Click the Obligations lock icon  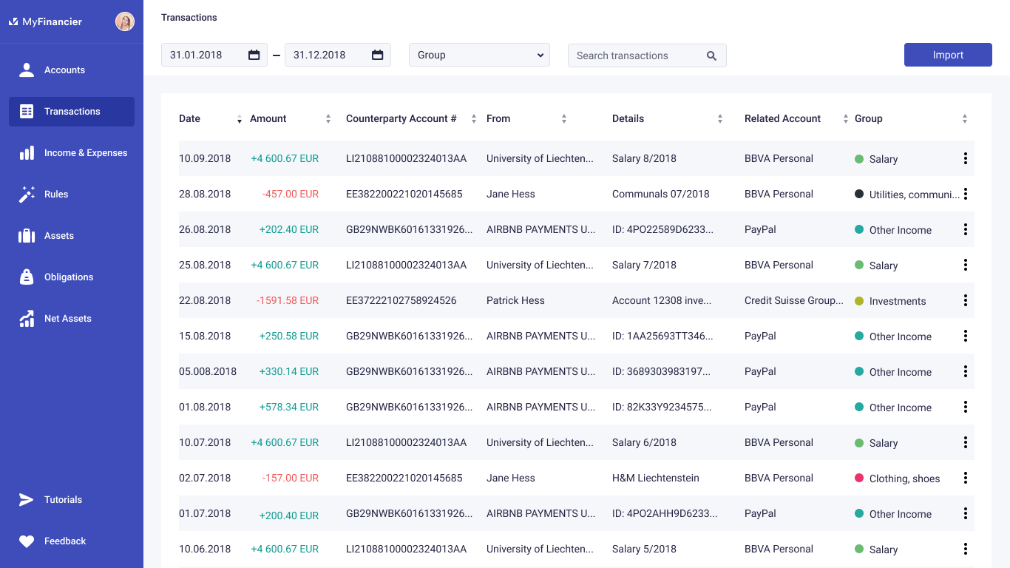27,277
